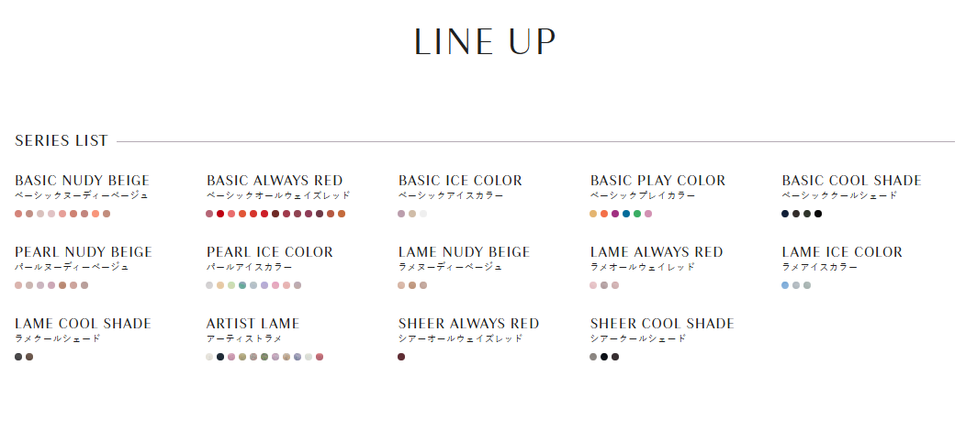Select the brown swatch under Lame Cool Shade
977x432 pixels.
point(29,357)
